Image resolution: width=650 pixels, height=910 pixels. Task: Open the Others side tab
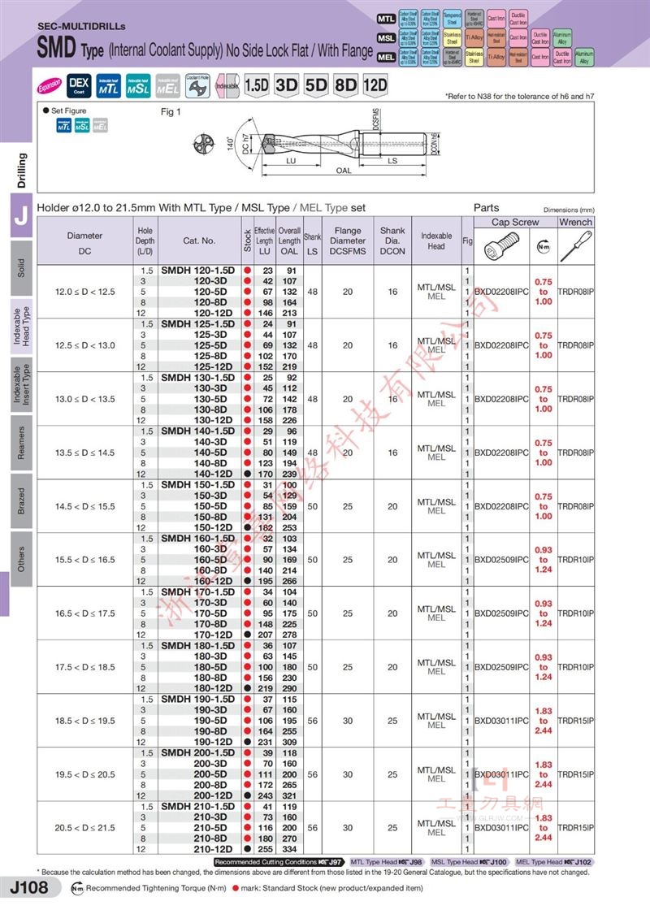[x=21, y=560]
